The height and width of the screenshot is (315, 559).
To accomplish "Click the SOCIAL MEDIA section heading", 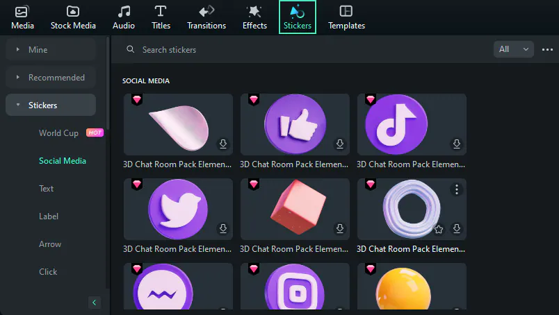I will (x=146, y=80).
